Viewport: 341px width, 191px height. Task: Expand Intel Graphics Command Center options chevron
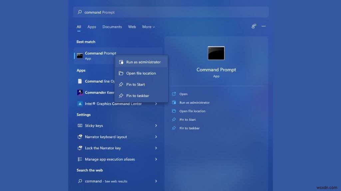click(156, 103)
